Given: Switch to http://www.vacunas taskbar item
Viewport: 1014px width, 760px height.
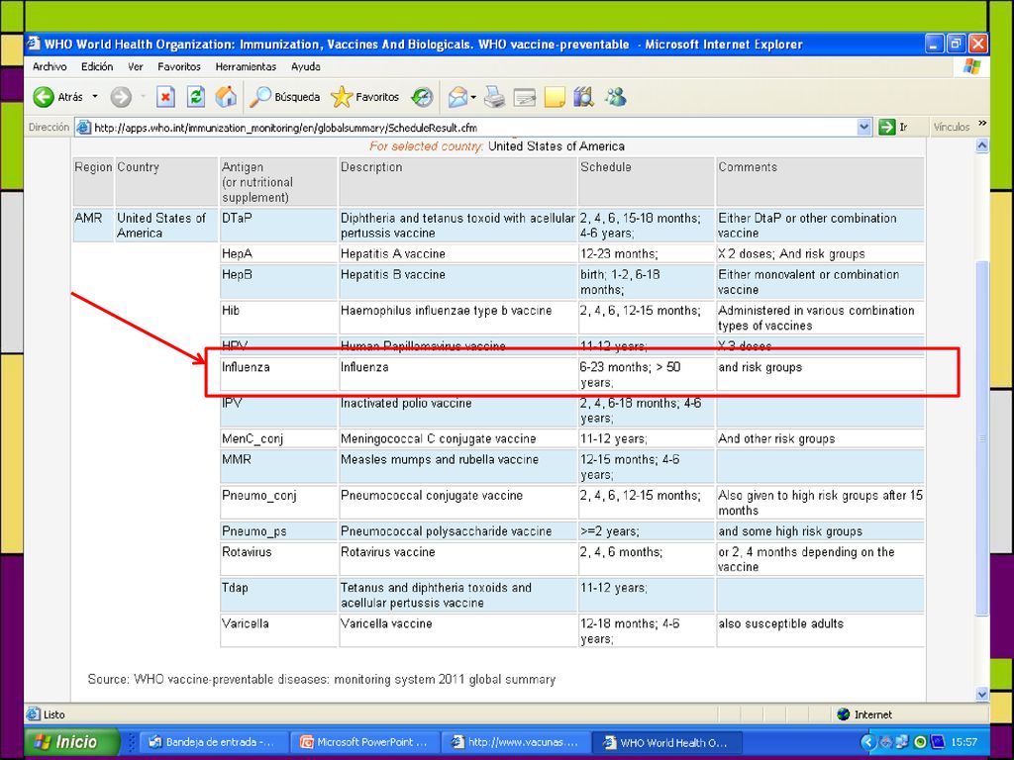Looking at the screenshot, I should click(517, 742).
